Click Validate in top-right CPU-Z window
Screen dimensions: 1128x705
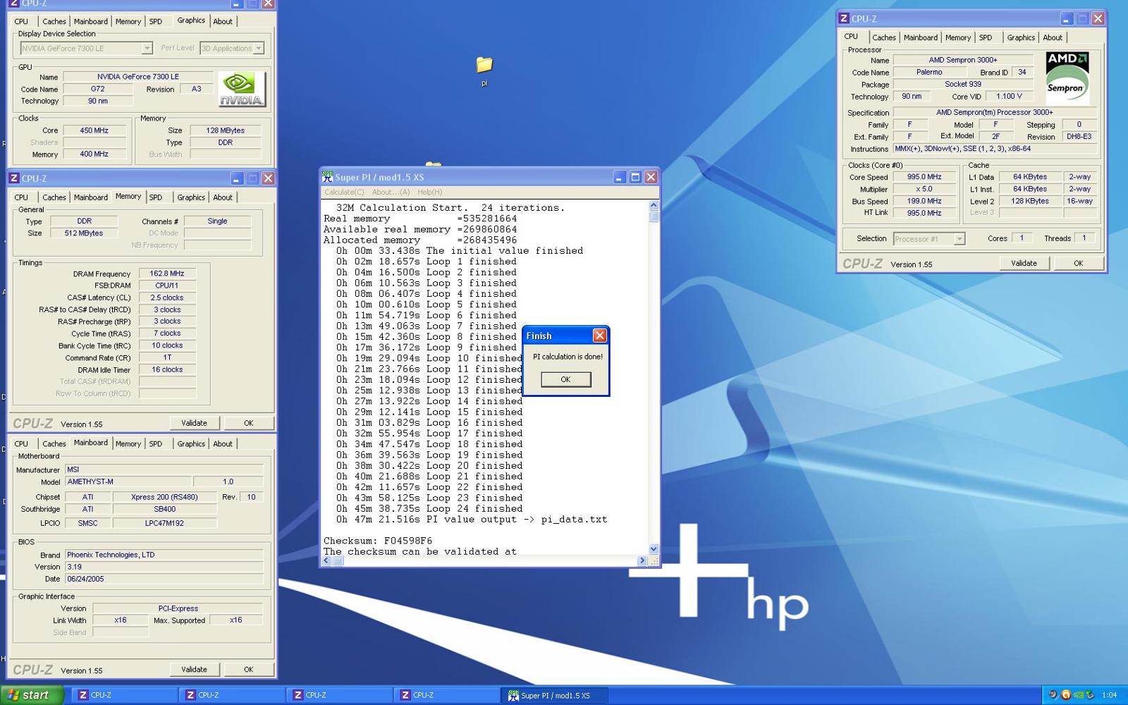point(1024,263)
